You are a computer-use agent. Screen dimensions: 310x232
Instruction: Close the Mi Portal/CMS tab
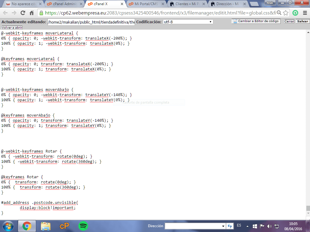(163, 4)
